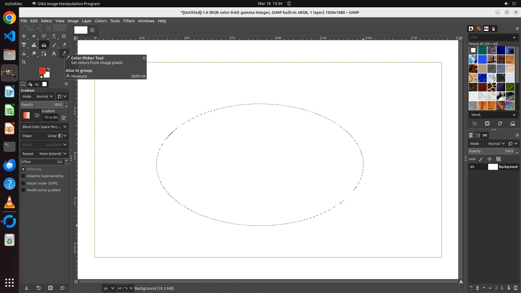
Task: Select the Zoom magnifier tool
Action: 24,62
